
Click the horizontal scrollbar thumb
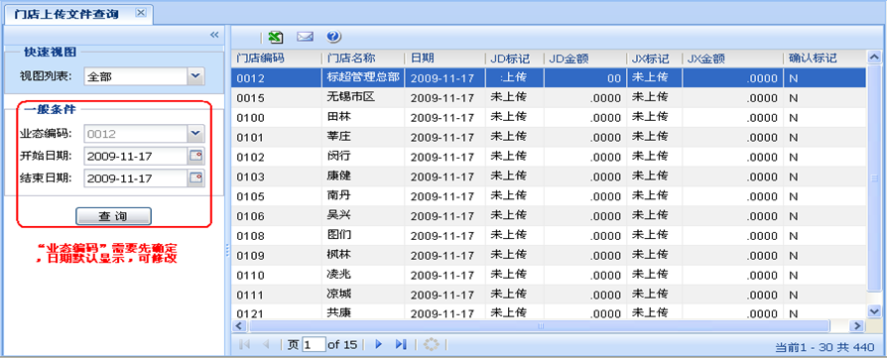tap(540, 325)
